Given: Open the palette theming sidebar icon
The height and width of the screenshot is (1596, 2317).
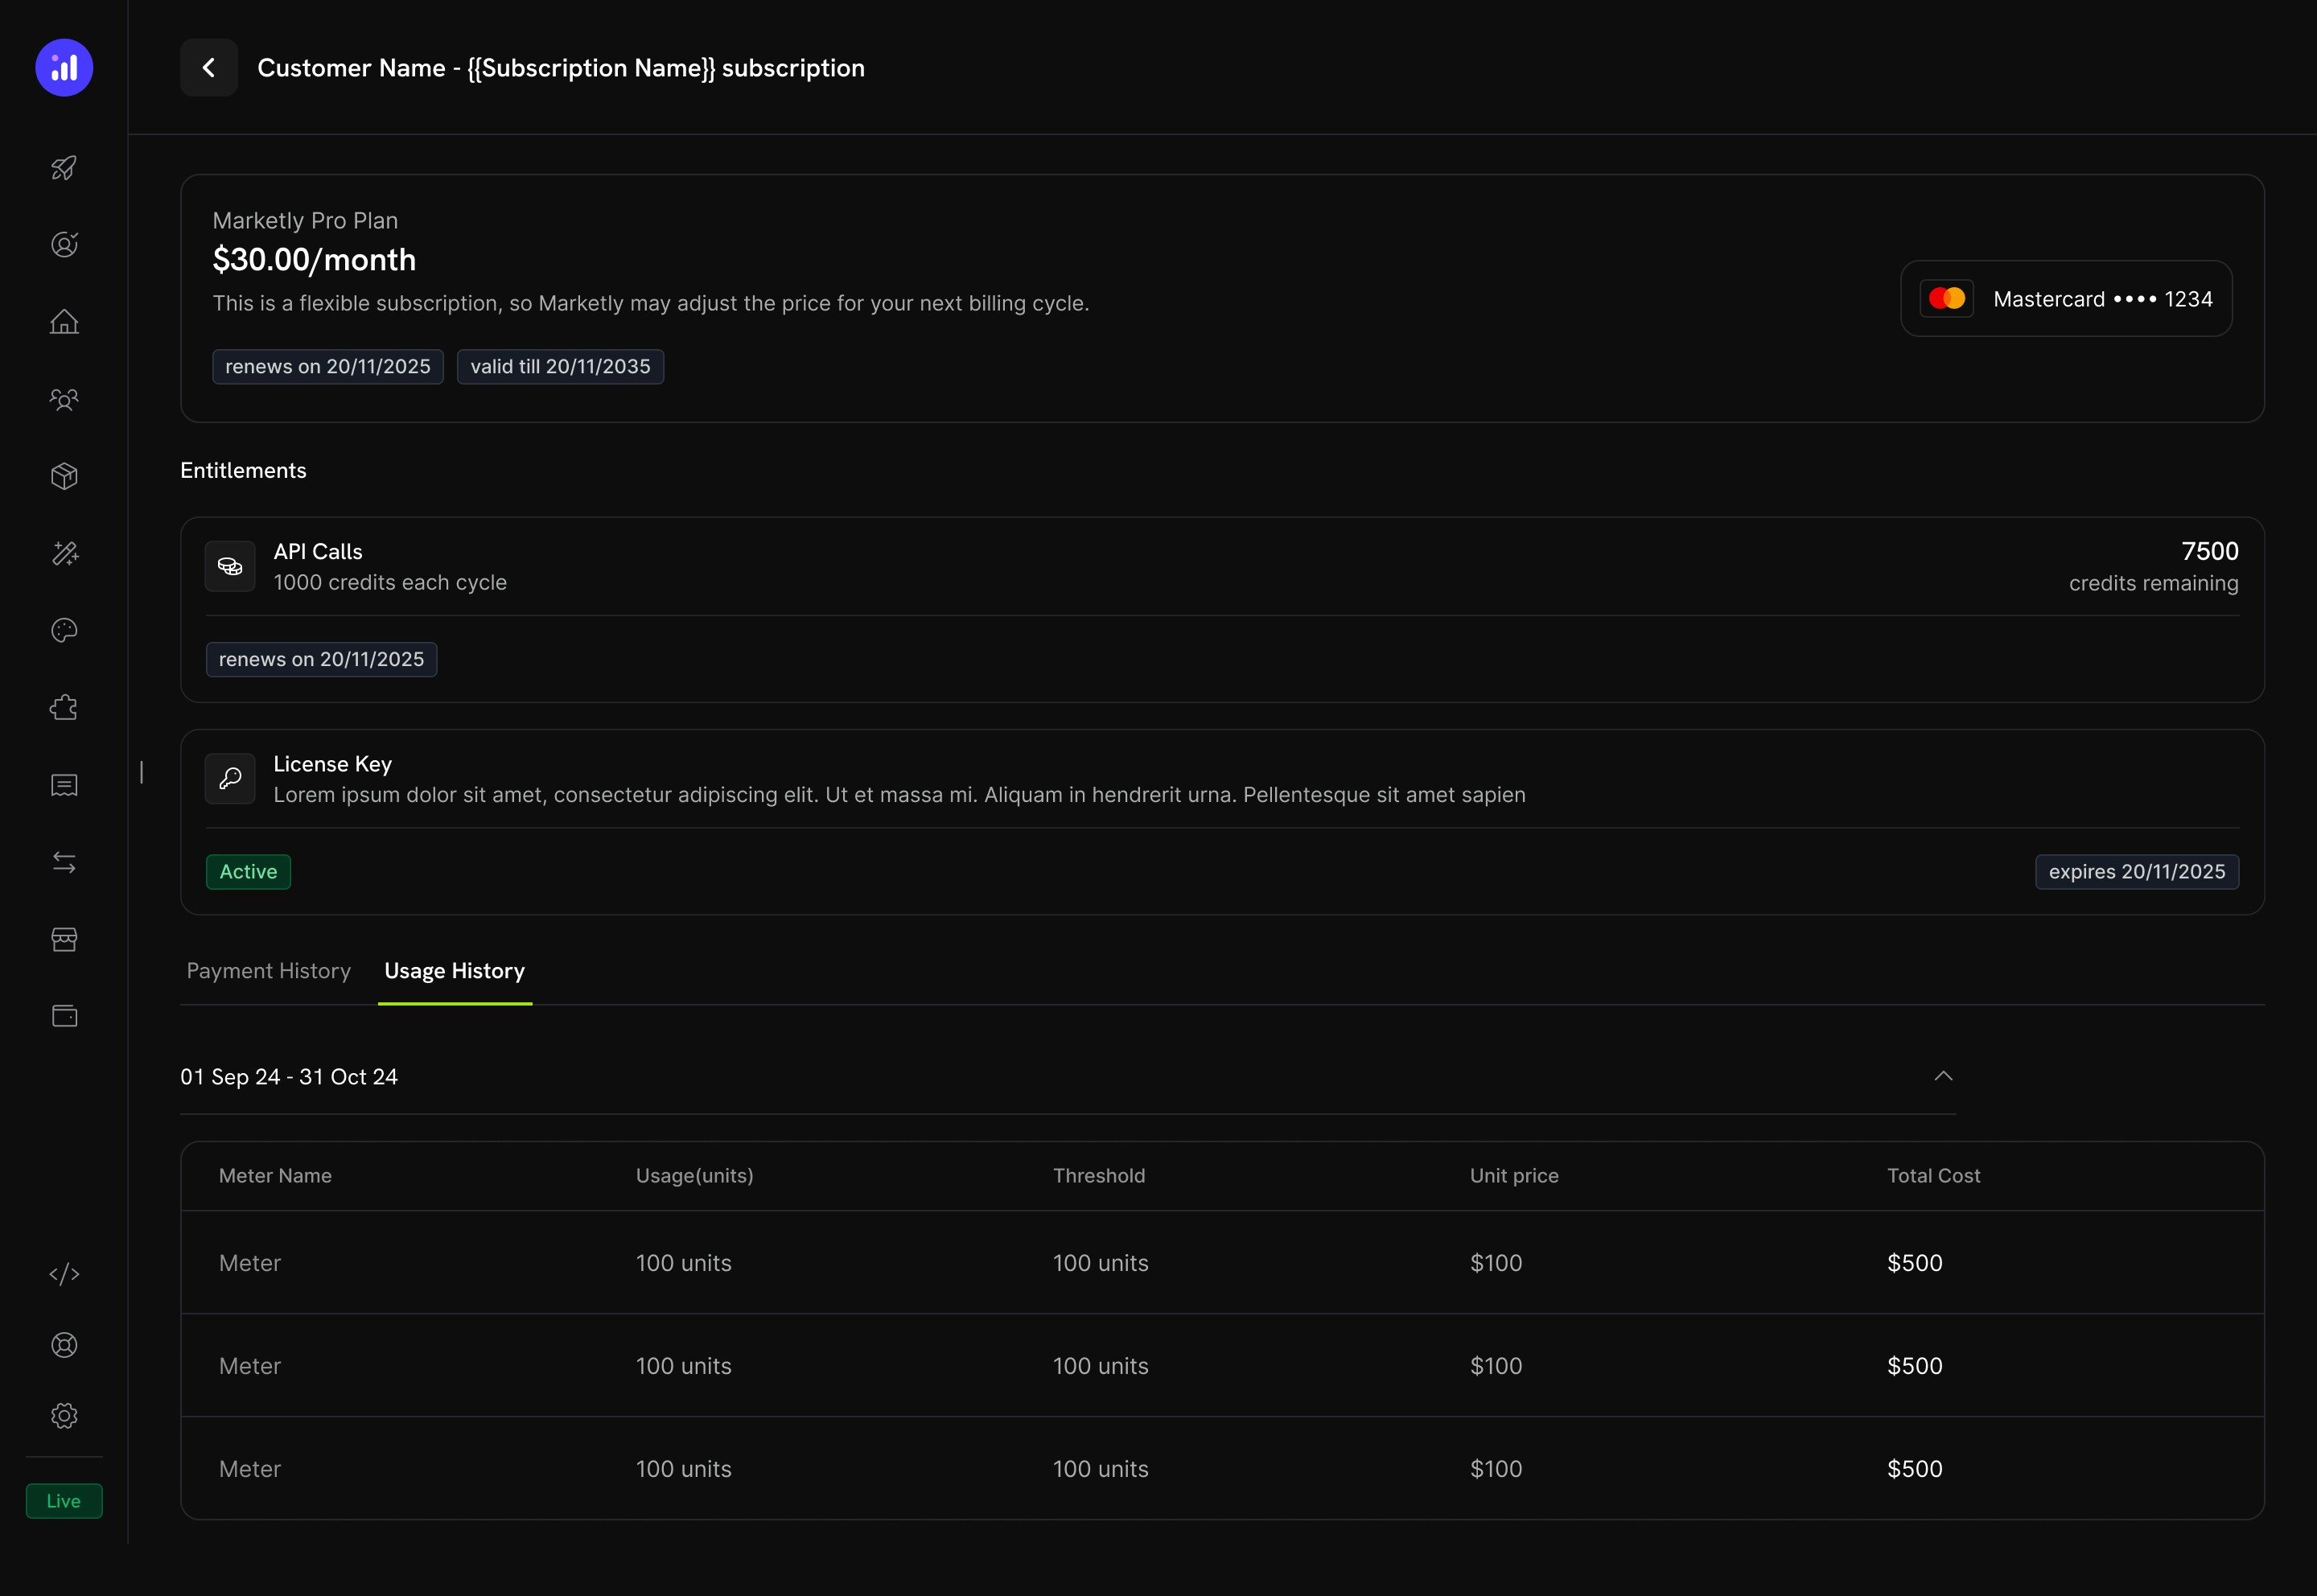Looking at the screenshot, I should click(x=64, y=630).
